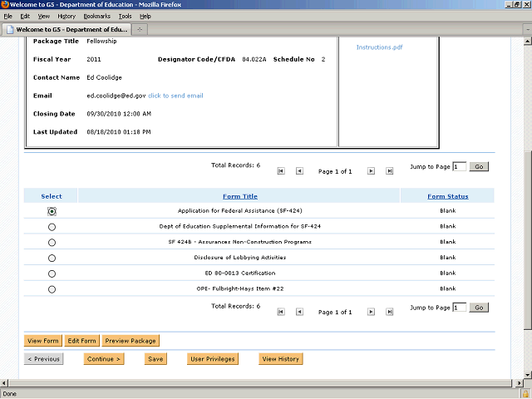Sort by Form Status column header
The height and width of the screenshot is (399, 532).
click(x=448, y=196)
